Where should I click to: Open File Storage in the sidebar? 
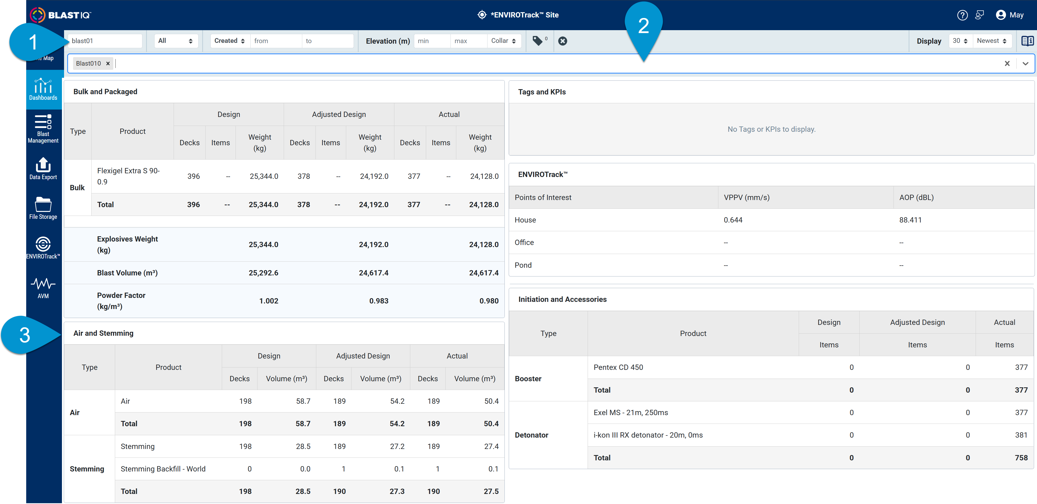(x=43, y=208)
